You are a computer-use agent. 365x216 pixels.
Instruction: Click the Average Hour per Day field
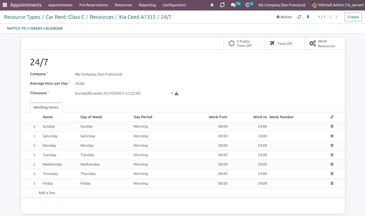pyautogui.click(x=80, y=84)
